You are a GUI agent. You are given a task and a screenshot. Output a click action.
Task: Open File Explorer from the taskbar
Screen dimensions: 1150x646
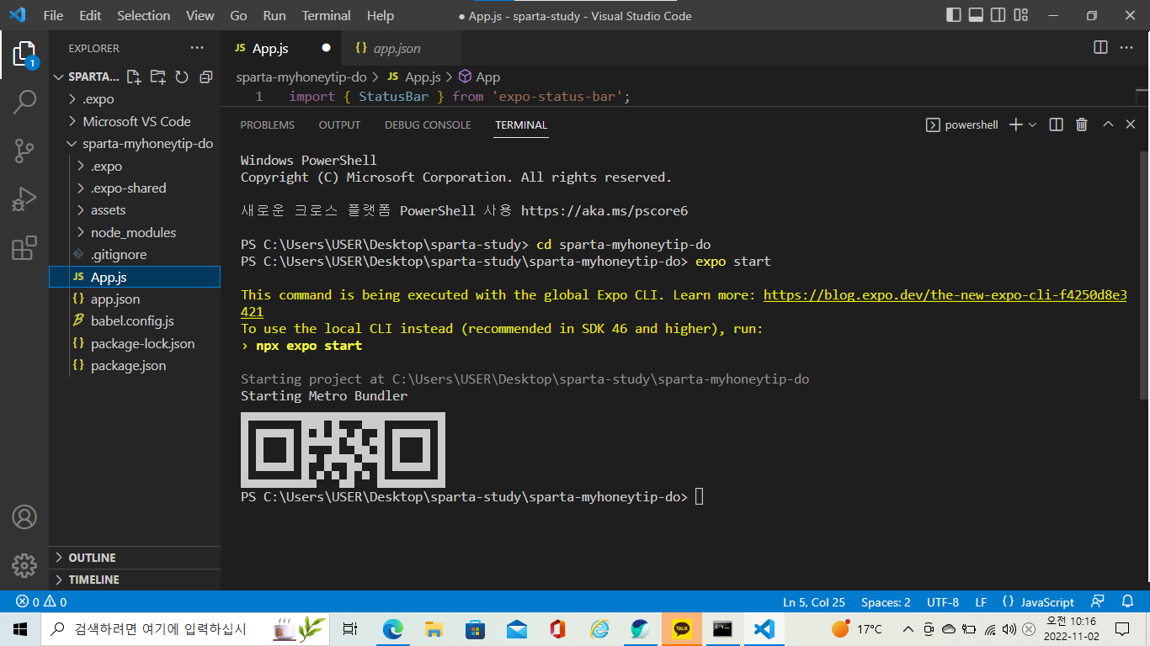434,628
